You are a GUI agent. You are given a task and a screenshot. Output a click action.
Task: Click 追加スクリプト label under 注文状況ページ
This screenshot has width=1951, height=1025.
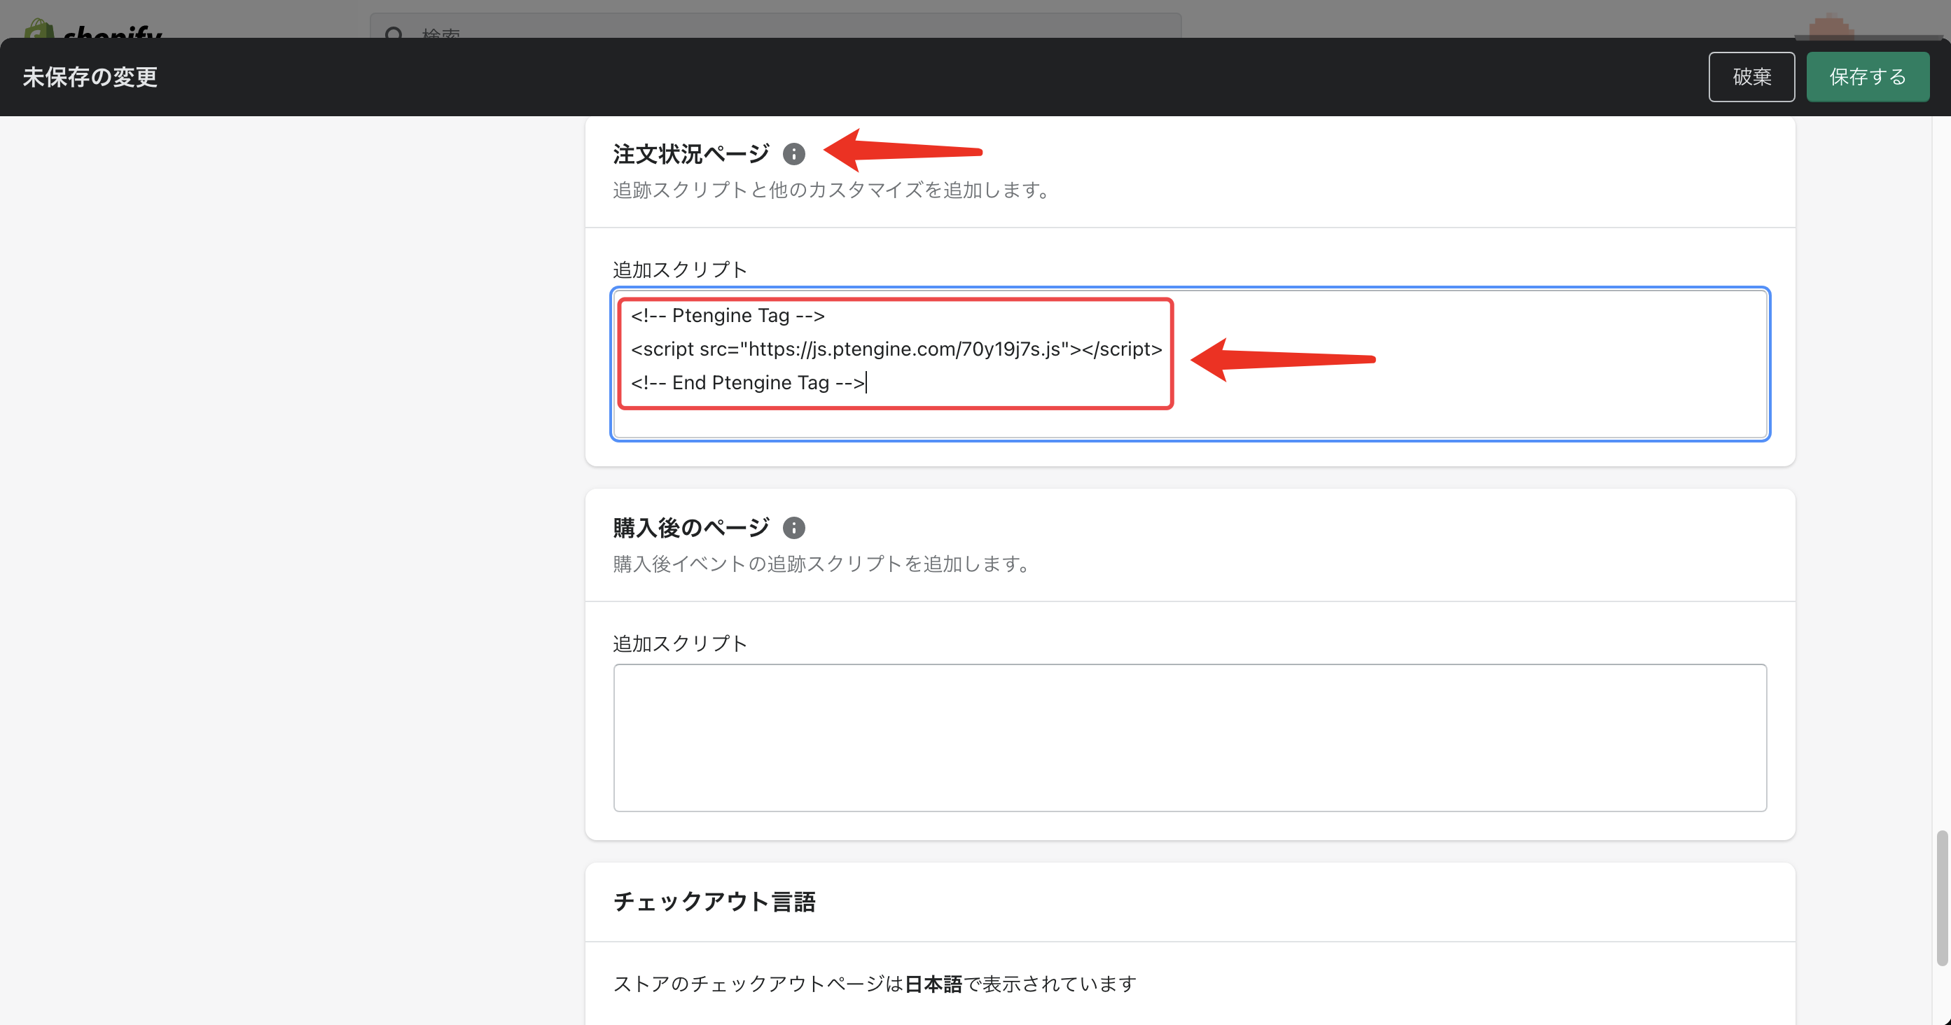coord(679,270)
